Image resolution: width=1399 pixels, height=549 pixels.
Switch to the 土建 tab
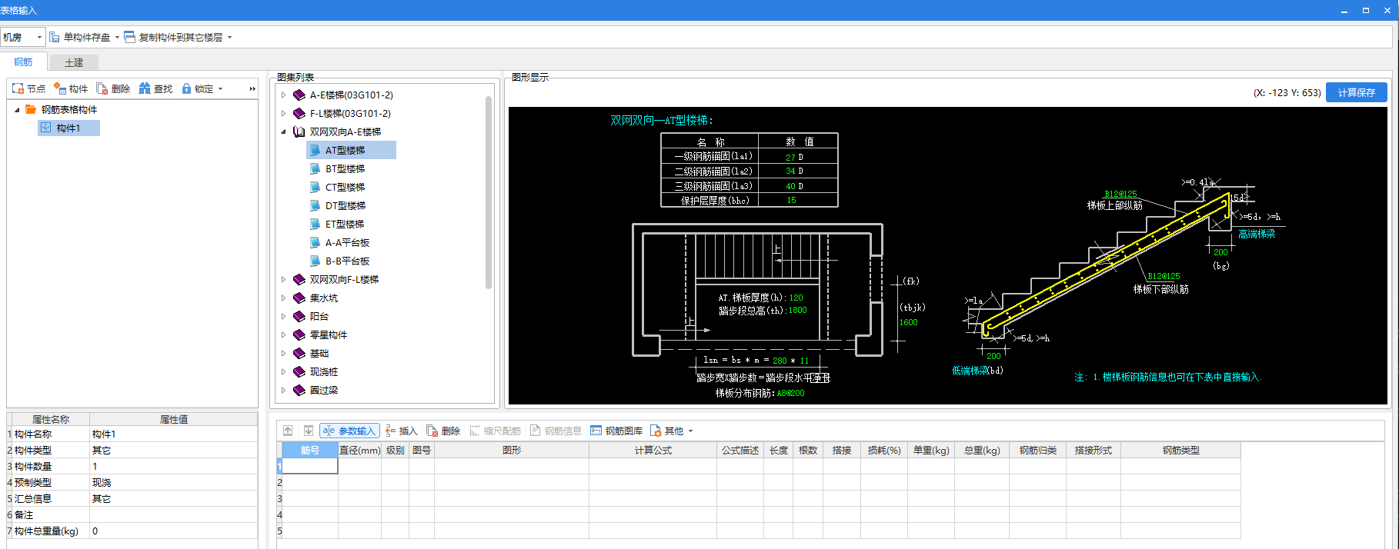(x=74, y=62)
